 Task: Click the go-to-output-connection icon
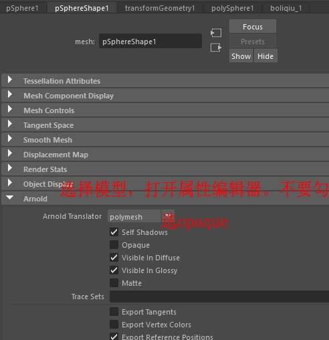tap(216, 48)
